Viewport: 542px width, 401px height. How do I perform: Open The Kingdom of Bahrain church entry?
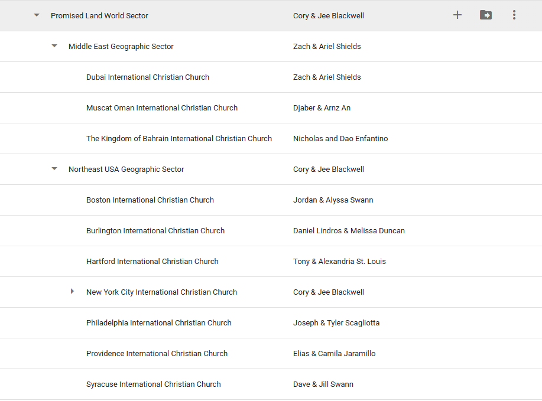[x=179, y=139]
